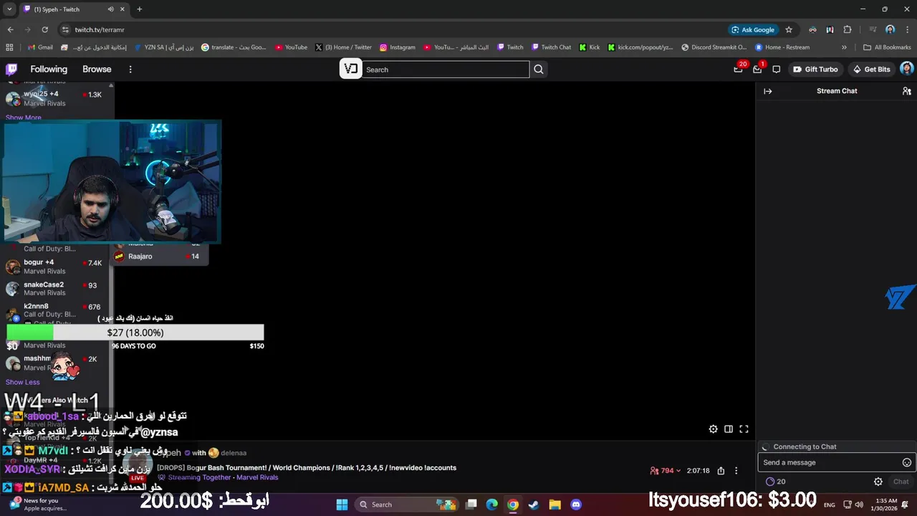Open the chat community users list

point(906,91)
